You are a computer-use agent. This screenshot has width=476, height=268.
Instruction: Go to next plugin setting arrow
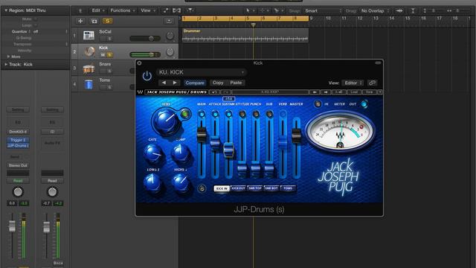[x=175, y=83]
